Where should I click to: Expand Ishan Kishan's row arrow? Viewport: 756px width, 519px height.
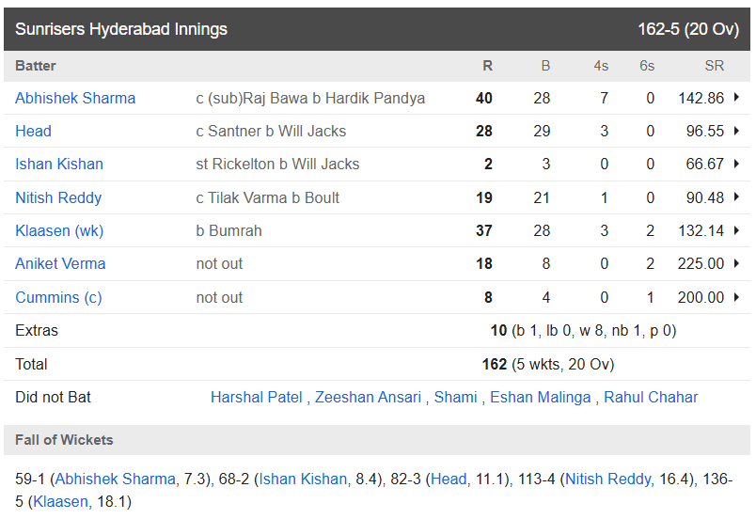(x=736, y=164)
